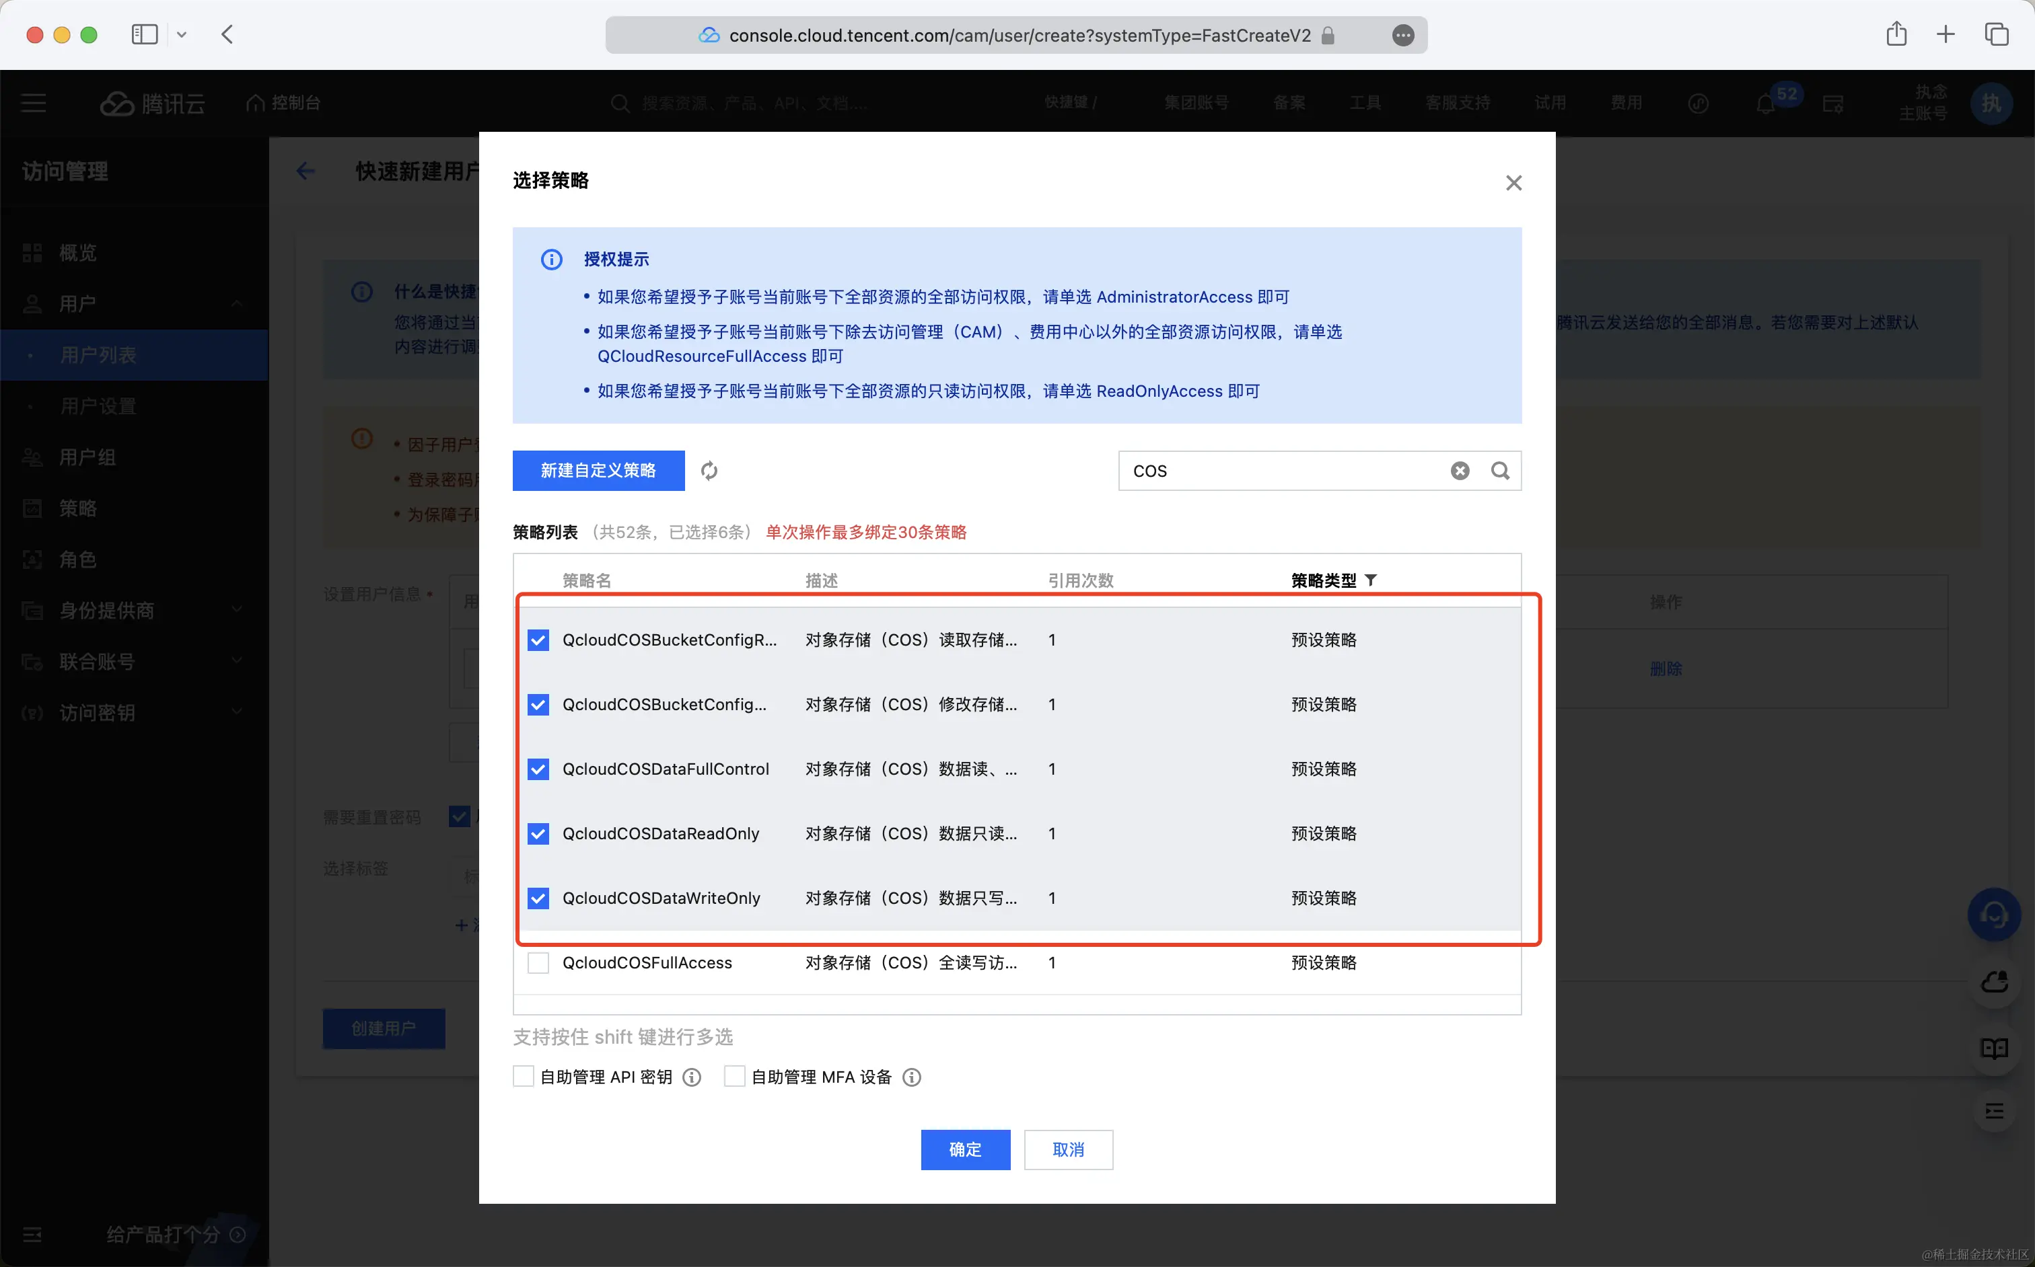Open 备案 in the top header
Image resolution: width=2035 pixels, height=1267 pixels.
coord(1289,103)
